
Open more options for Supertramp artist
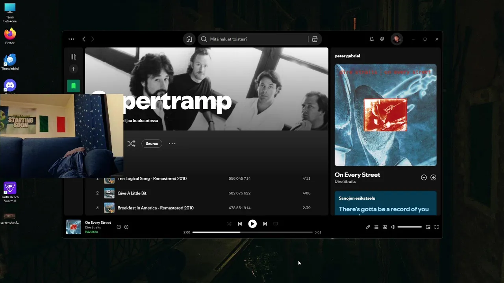click(172, 143)
